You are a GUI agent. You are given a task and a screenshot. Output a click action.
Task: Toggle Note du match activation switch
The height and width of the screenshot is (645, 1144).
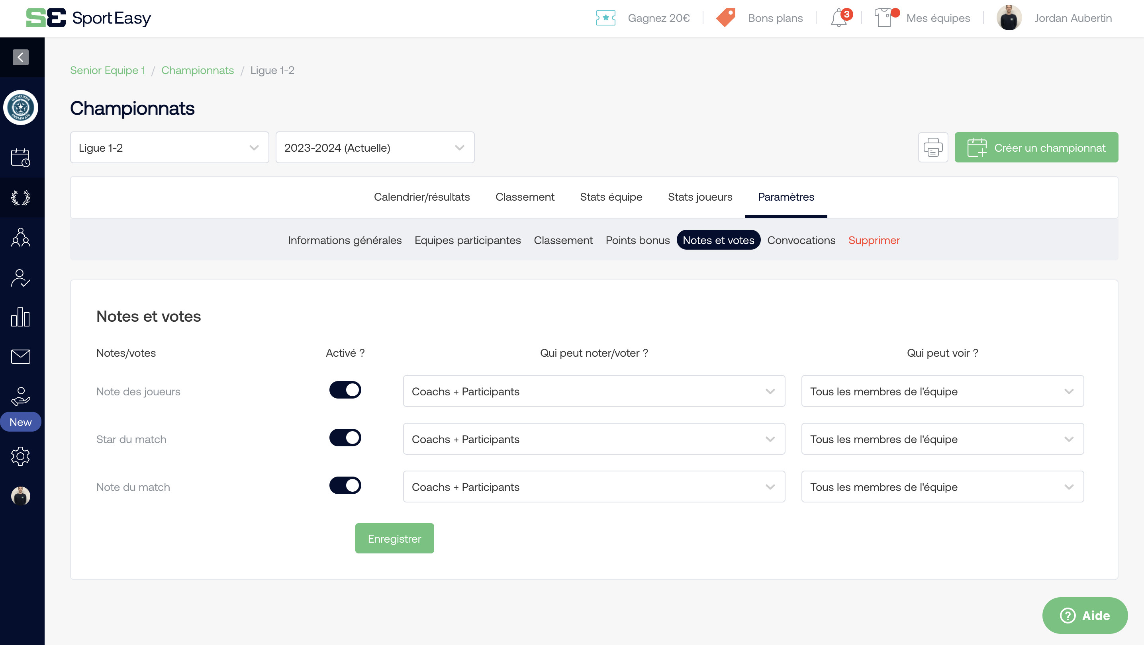(x=345, y=486)
